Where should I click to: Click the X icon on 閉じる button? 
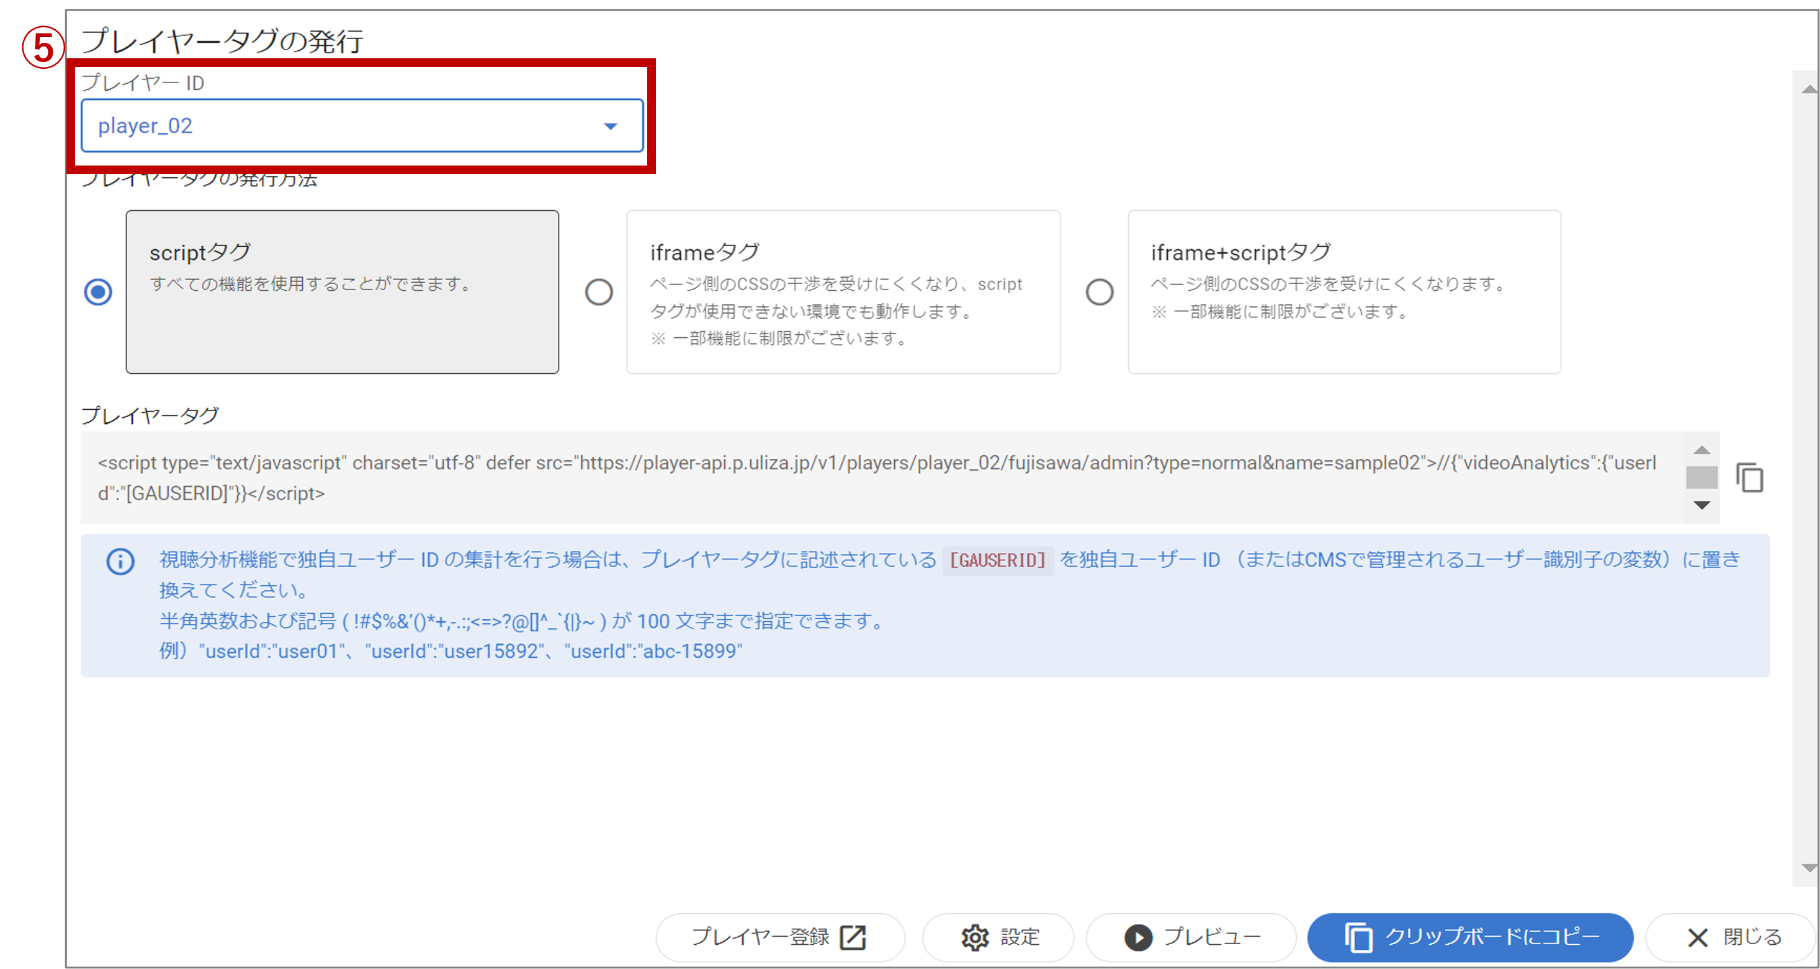click(x=1697, y=937)
